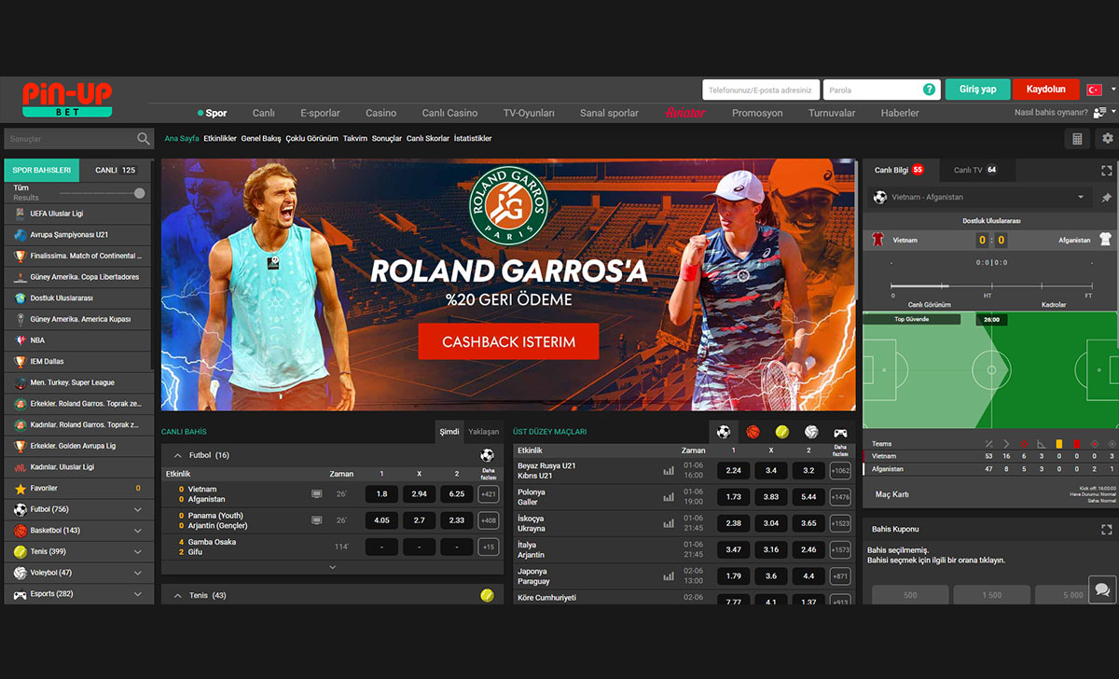Collapse the Tenis (43) live section
Image resolution: width=1119 pixels, height=679 pixels.
click(x=178, y=595)
